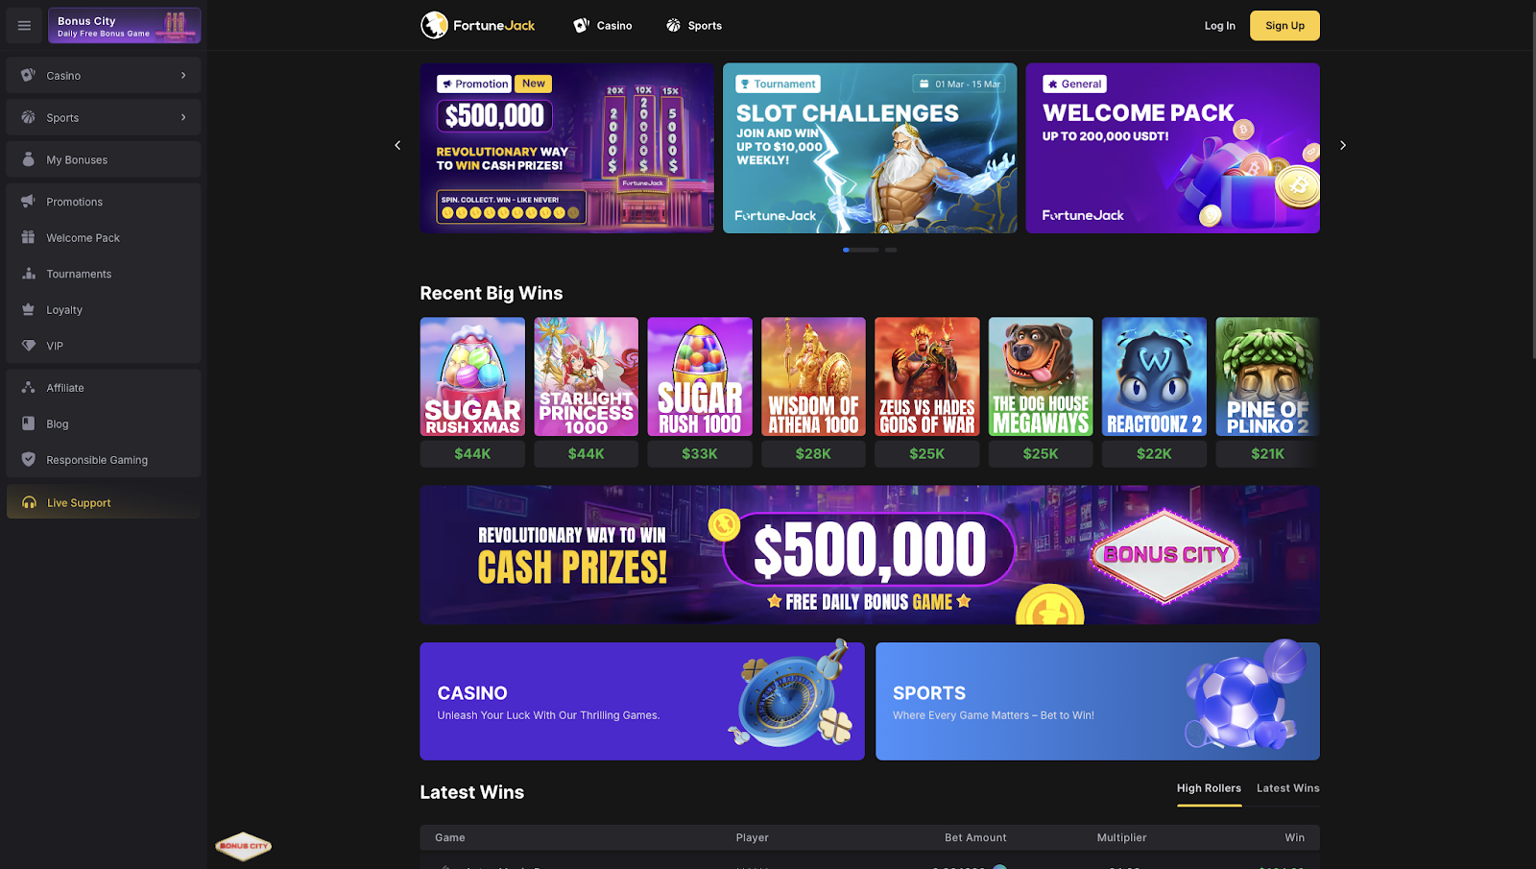
Task: Open the Loyalty crown item
Action: pos(104,310)
